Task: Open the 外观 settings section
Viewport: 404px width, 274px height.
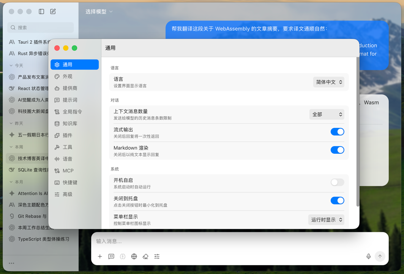Action: (x=68, y=76)
